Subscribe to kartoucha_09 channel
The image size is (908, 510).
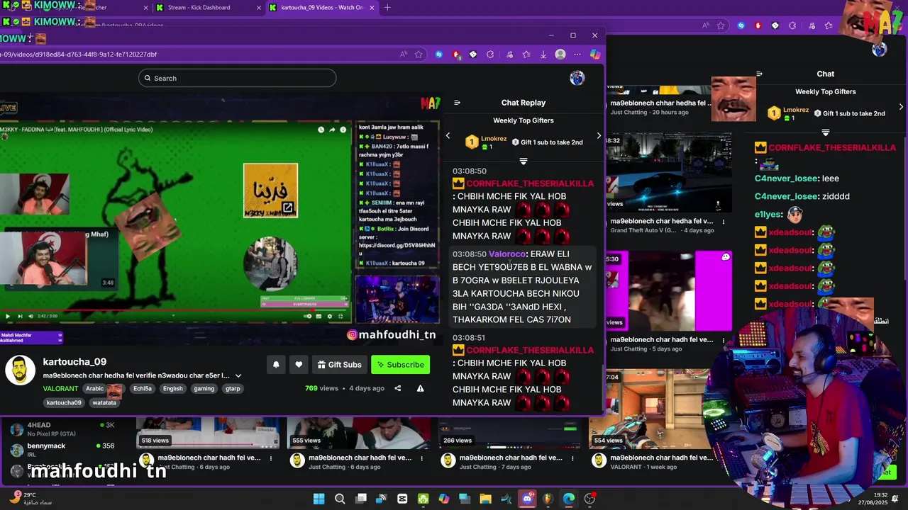(400, 365)
